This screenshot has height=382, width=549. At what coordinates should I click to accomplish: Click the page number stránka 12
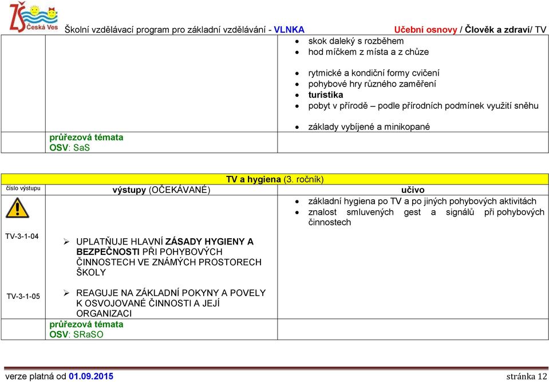pyautogui.click(x=527, y=376)
